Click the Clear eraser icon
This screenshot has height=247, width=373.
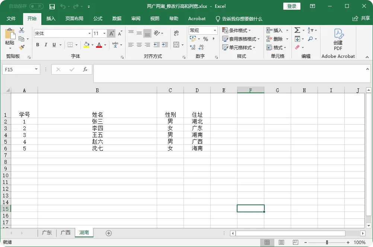click(297, 47)
